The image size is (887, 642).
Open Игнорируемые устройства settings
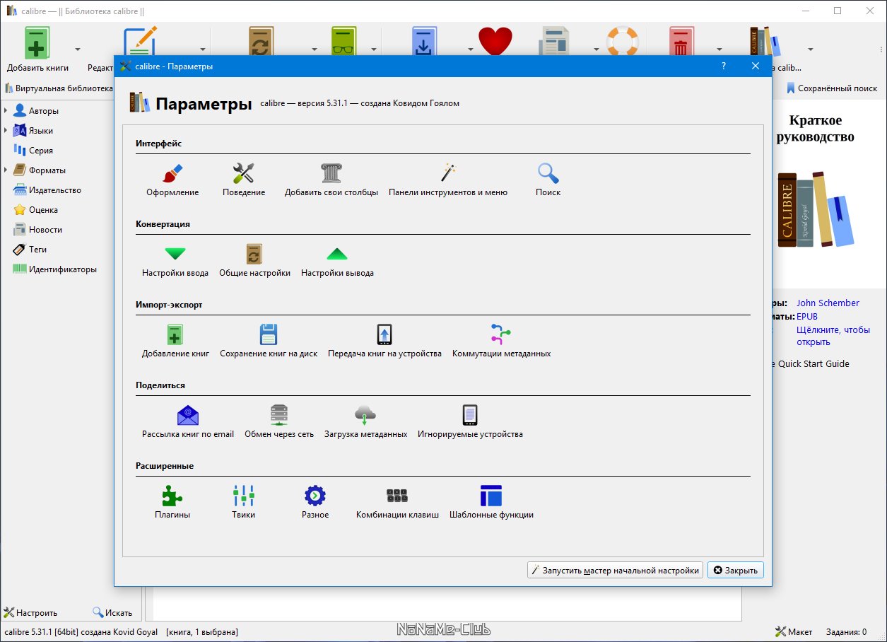coord(470,421)
